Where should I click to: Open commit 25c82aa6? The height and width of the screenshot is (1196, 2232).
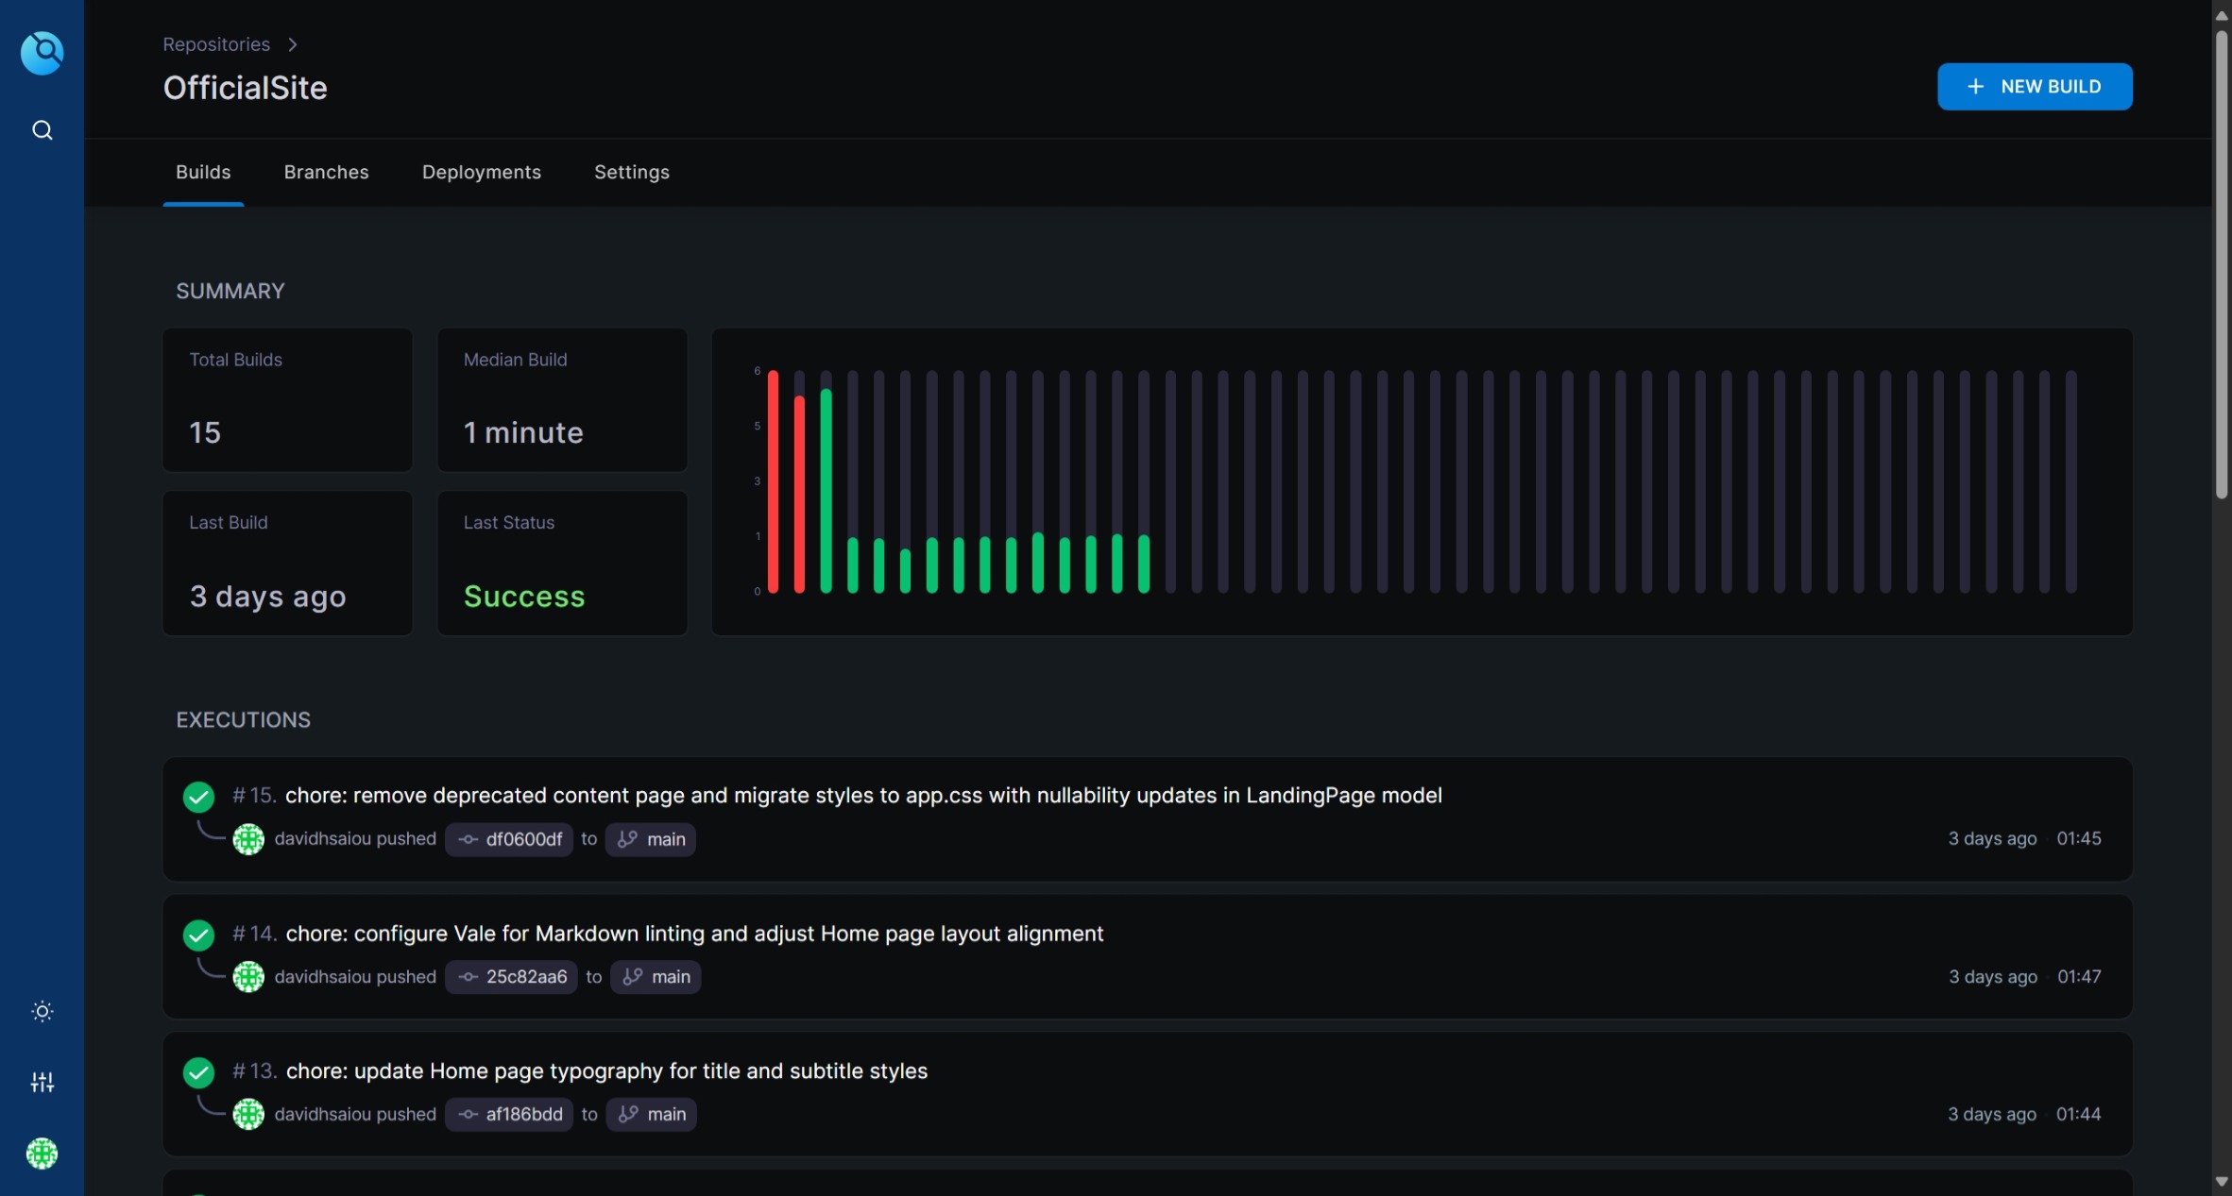[511, 977]
